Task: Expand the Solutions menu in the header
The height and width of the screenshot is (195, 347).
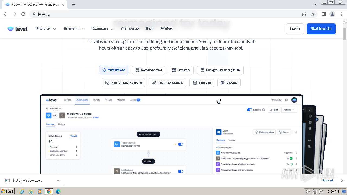Action: pos(74,29)
